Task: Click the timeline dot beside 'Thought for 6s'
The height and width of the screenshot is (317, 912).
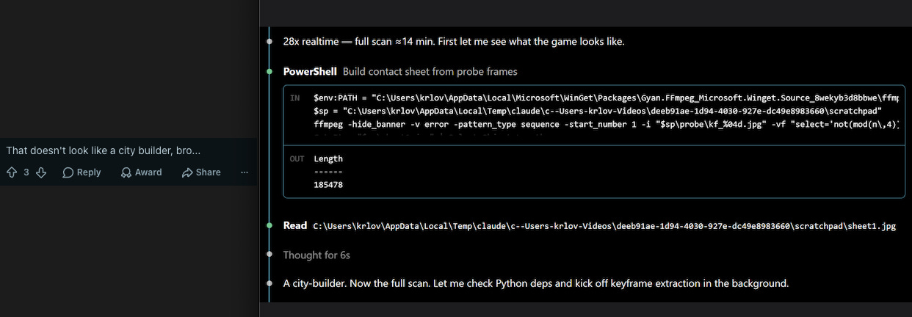Action: point(270,255)
